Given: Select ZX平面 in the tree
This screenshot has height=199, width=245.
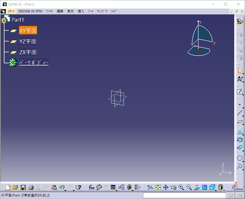Looking at the screenshot, I should 28,52.
